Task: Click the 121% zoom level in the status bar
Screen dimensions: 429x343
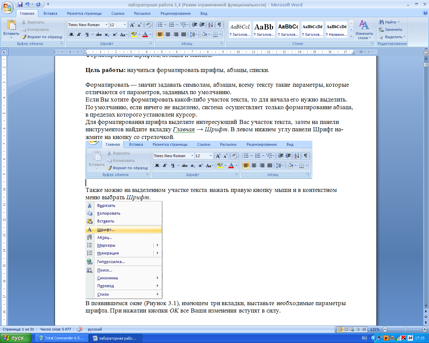Action: point(375,329)
